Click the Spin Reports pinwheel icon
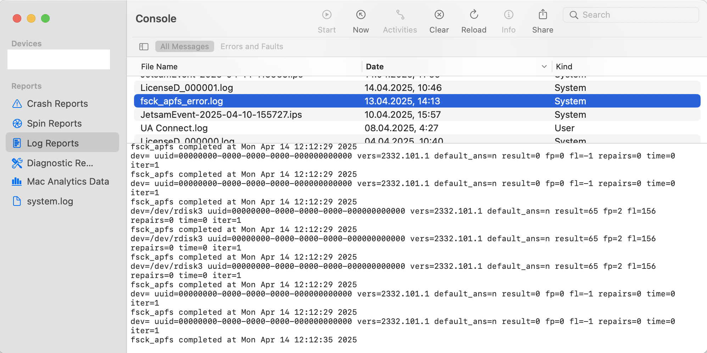Viewport: 707px width, 353px height. 17,123
